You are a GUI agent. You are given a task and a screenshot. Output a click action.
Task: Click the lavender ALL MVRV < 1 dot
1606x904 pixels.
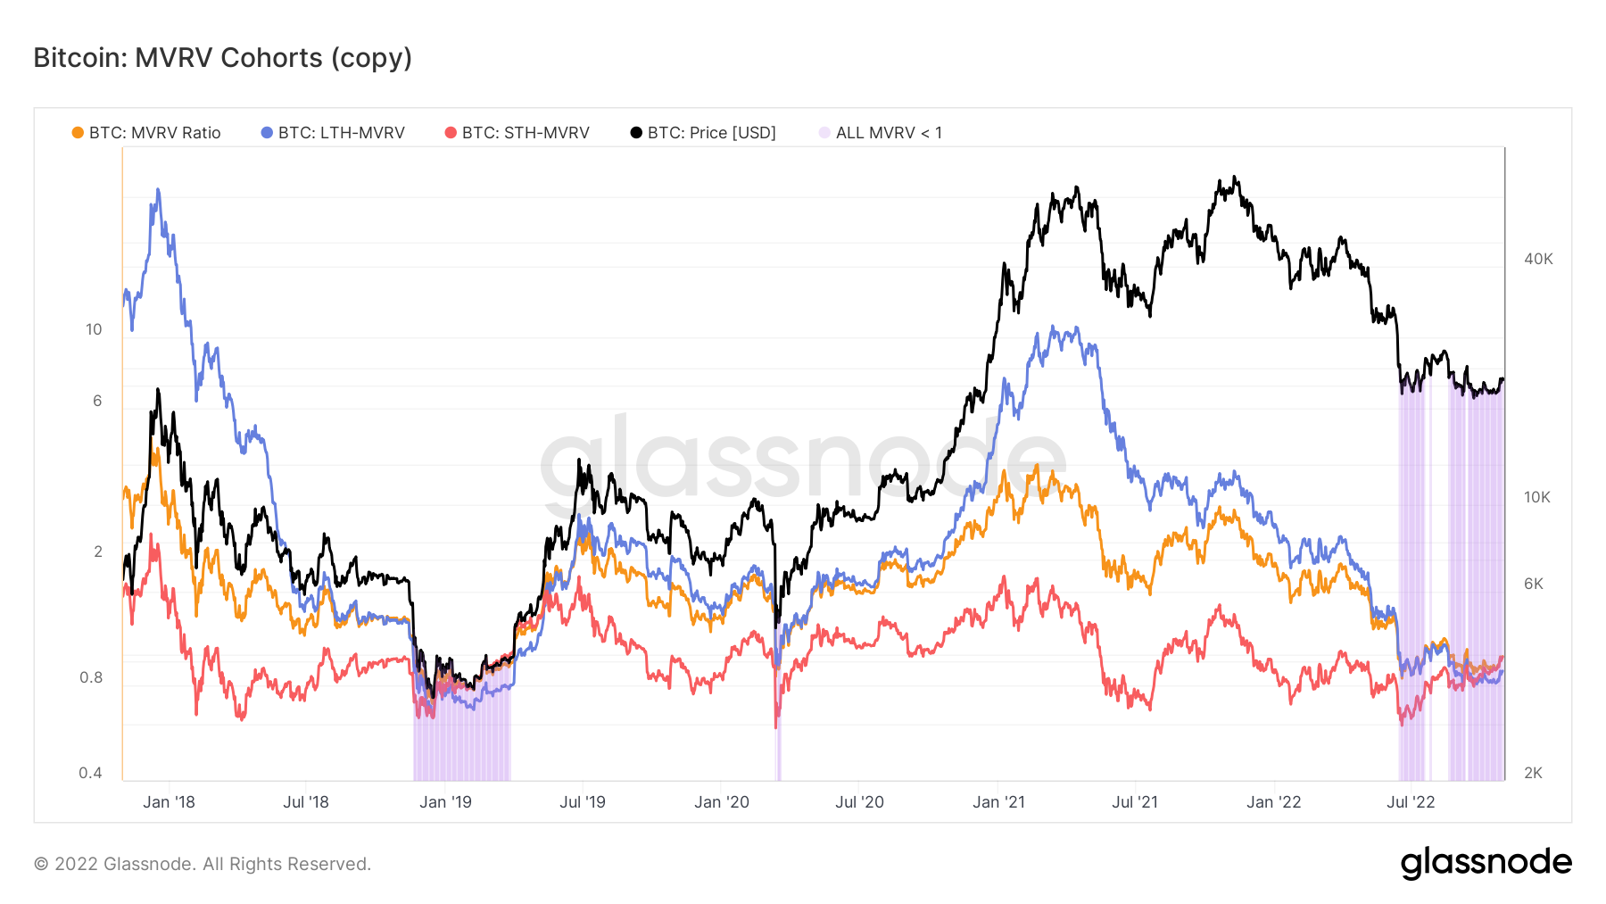(824, 133)
